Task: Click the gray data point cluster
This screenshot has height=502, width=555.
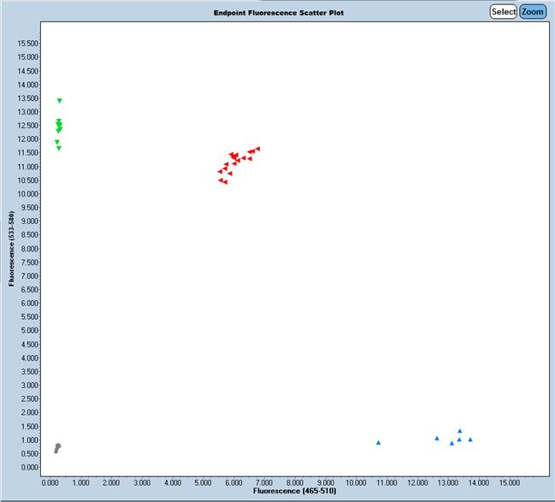Action: pyautogui.click(x=57, y=447)
